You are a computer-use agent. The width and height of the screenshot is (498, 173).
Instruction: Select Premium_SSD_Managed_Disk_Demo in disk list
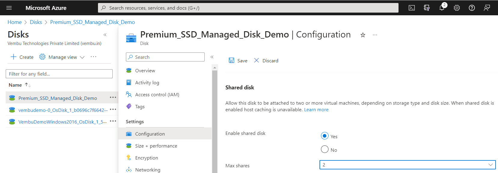point(58,98)
